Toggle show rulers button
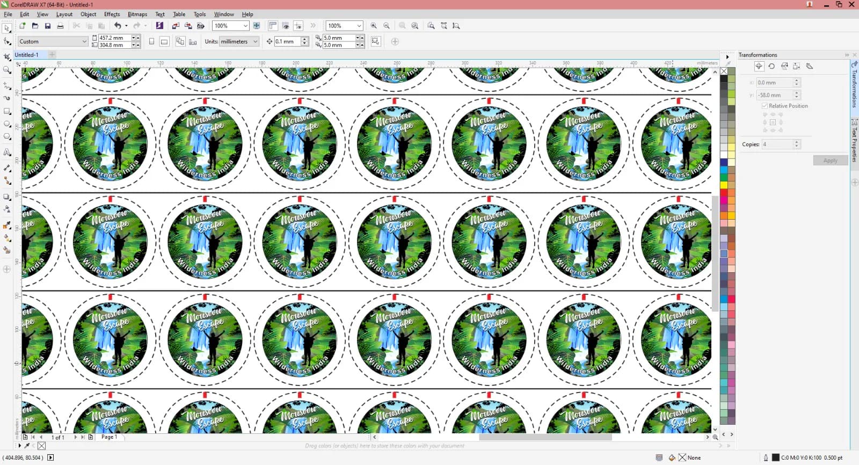Viewport: 859px width, 465px height. [x=273, y=26]
